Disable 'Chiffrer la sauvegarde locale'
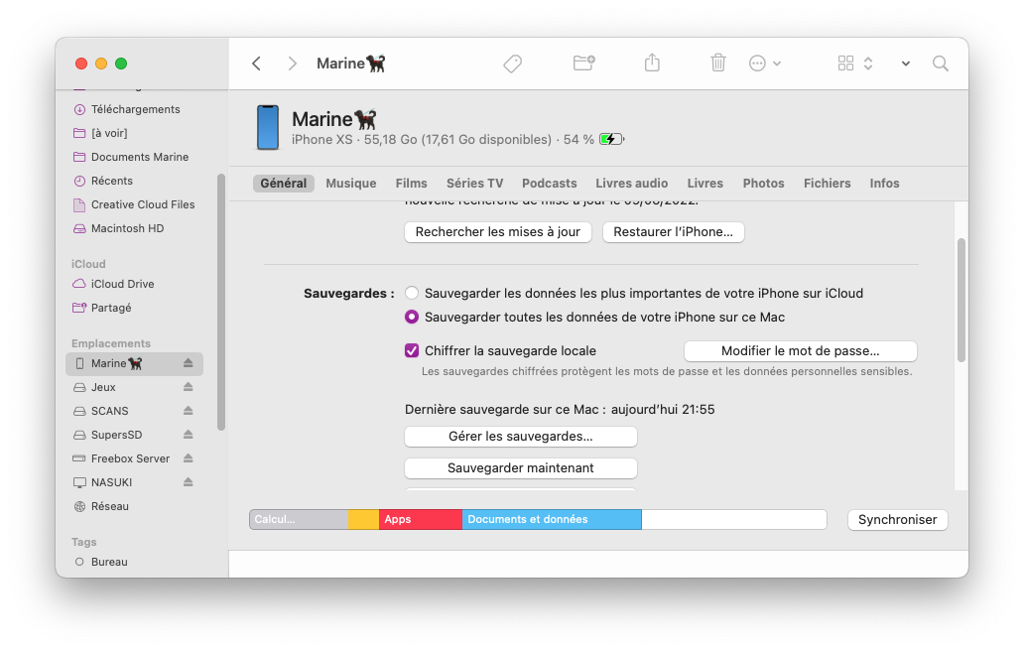This screenshot has width=1024, height=651. (x=411, y=350)
